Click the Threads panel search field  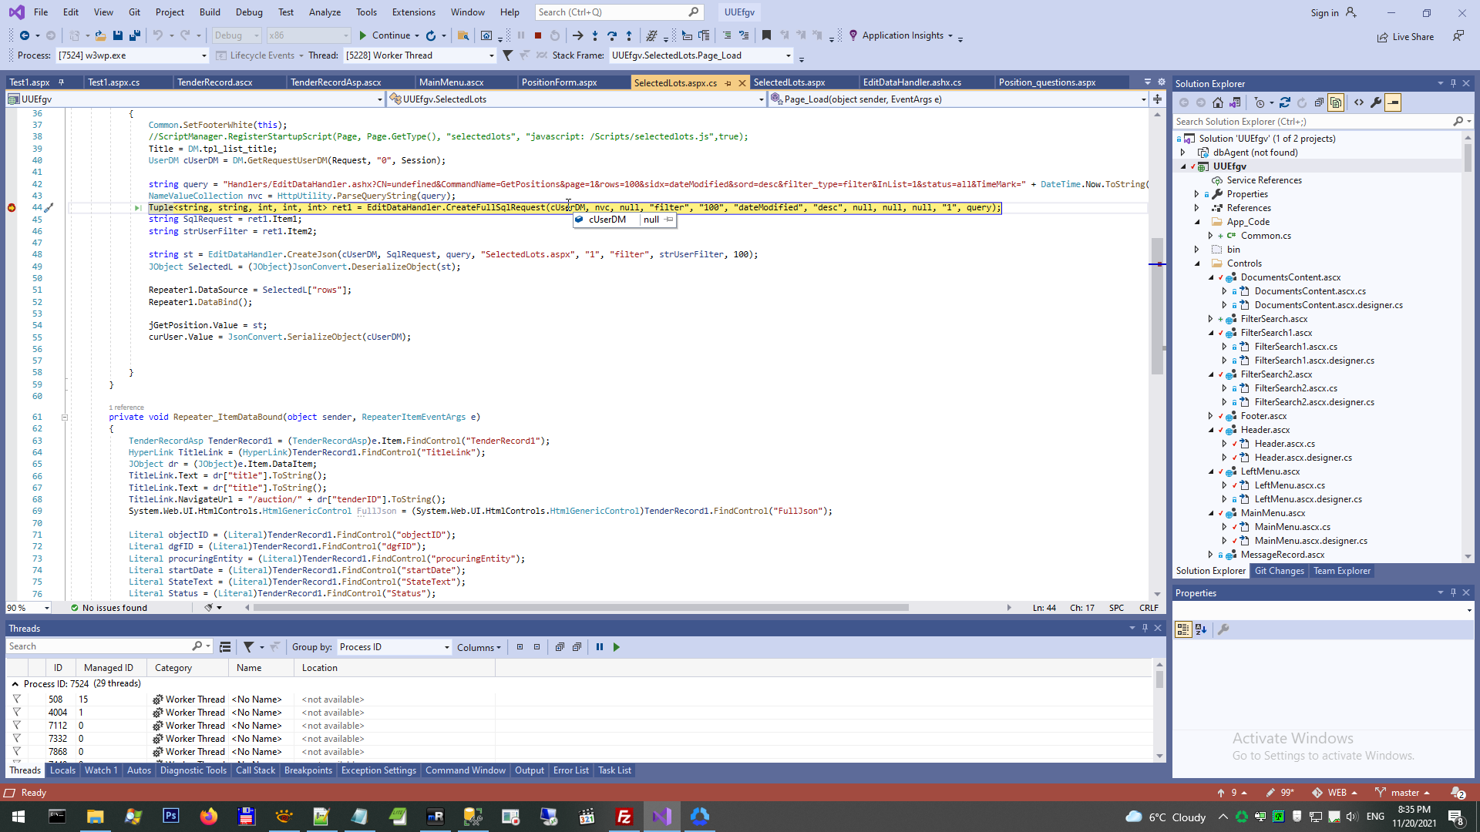pyautogui.click(x=100, y=647)
